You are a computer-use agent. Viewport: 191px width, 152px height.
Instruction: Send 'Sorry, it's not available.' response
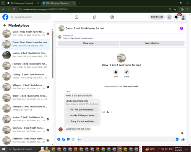82,121
